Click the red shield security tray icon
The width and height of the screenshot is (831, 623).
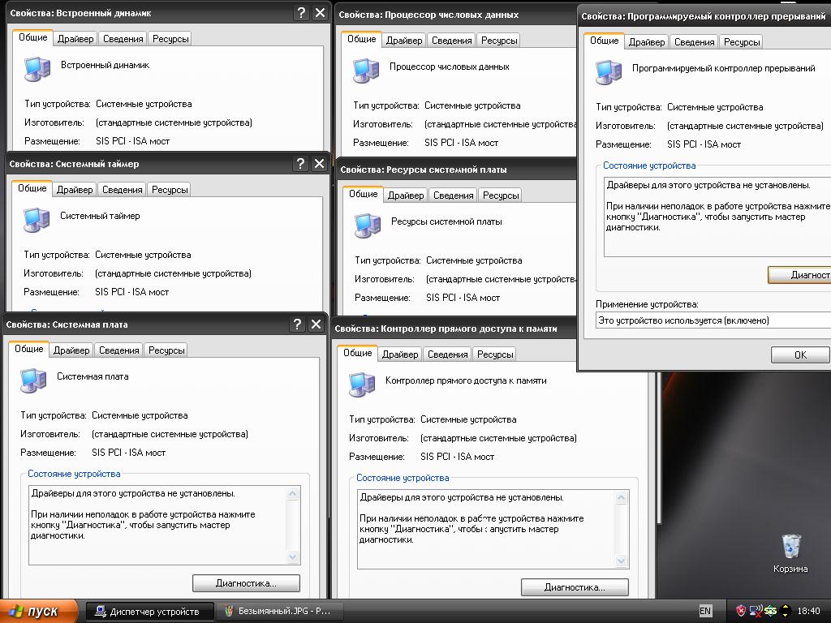click(741, 611)
